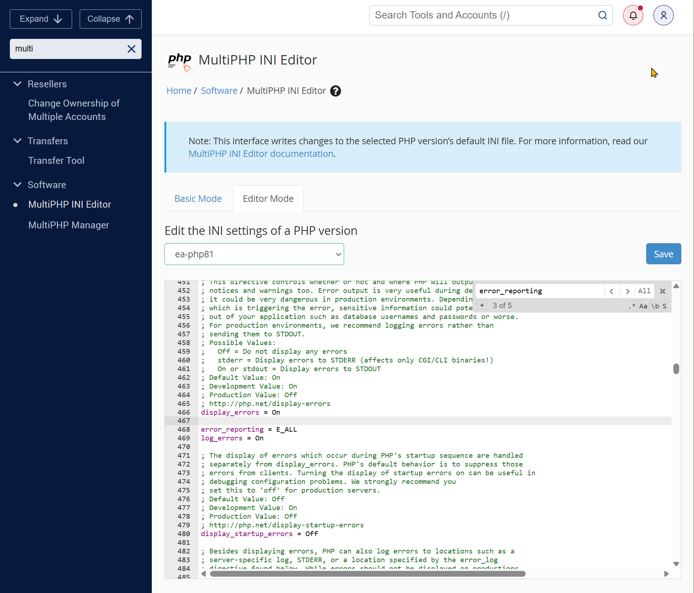This screenshot has width=694, height=593.
Task: Switch to the Editor Mode tab
Action: click(x=268, y=199)
